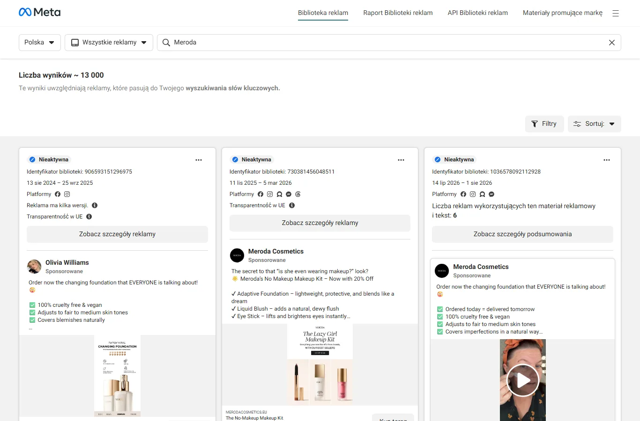The height and width of the screenshot is (421, 640).
Task: Open the three-dot menu of ad 730381456048511
Action: 401,160
